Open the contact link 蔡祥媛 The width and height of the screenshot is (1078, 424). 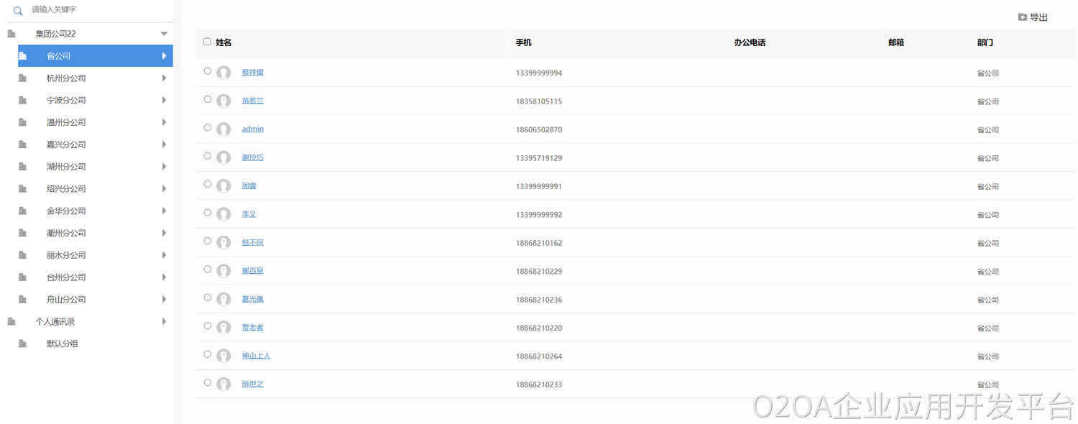click(252, 73)
